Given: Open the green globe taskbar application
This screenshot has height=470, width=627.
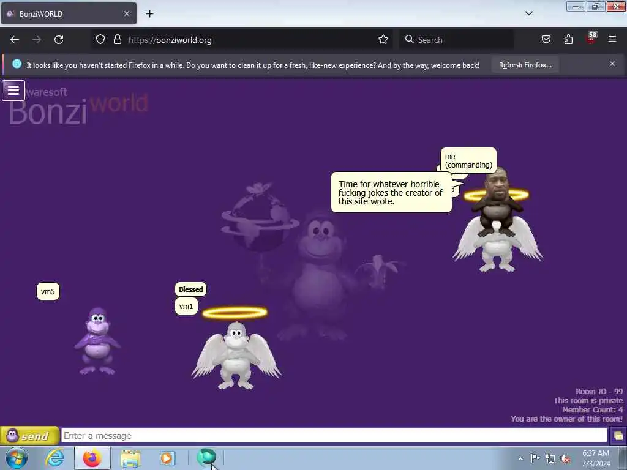Looking at the screenshot, I should pyautogui.click(x=206, y=457).
